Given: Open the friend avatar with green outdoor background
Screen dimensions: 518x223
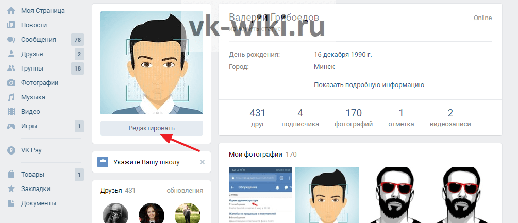Looking at the screenshot, I should tap(188, 213).
